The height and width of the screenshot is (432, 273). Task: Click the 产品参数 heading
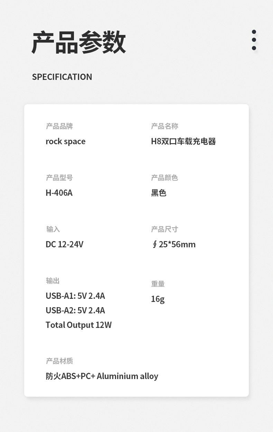(79, 43)
